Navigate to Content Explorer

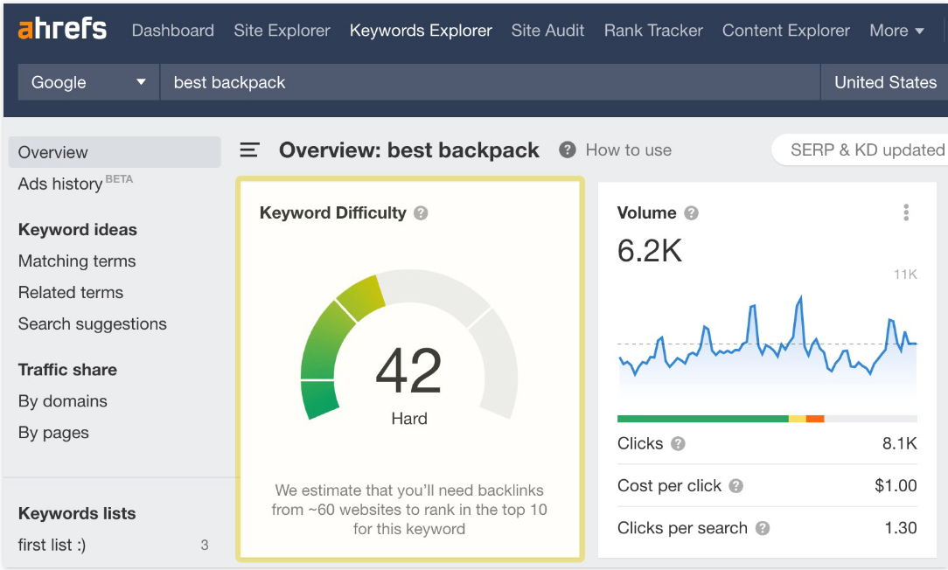[x=786, y=31]
